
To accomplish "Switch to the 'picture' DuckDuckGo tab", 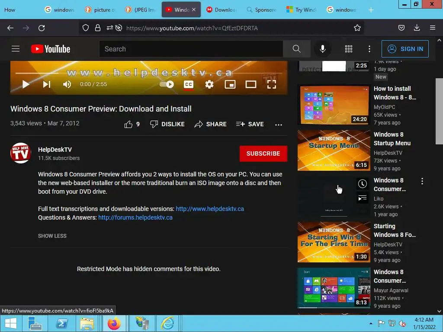I will pyautogui.click(x=100, y=10).
